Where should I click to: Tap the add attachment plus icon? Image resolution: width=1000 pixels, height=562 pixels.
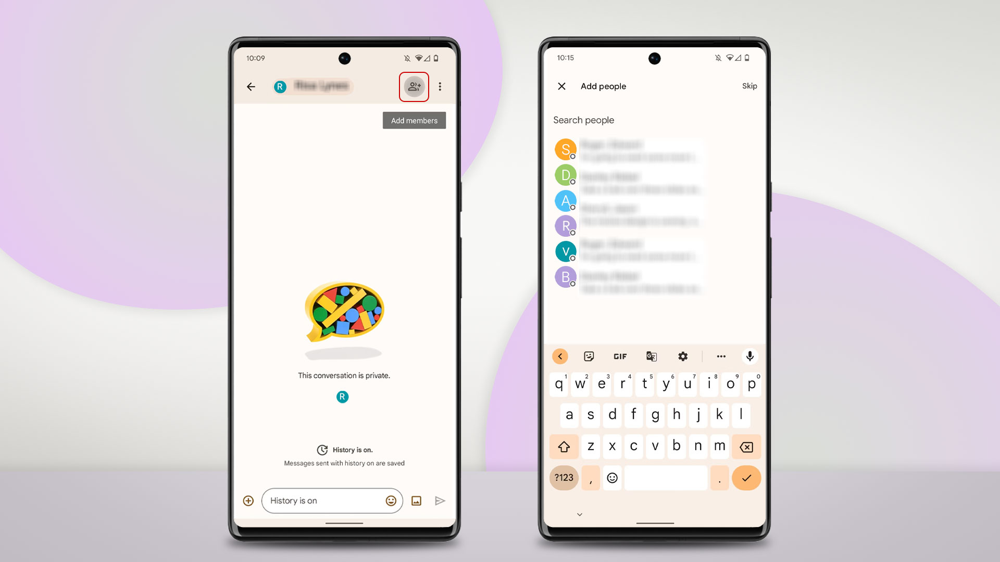tap(248, 501)
